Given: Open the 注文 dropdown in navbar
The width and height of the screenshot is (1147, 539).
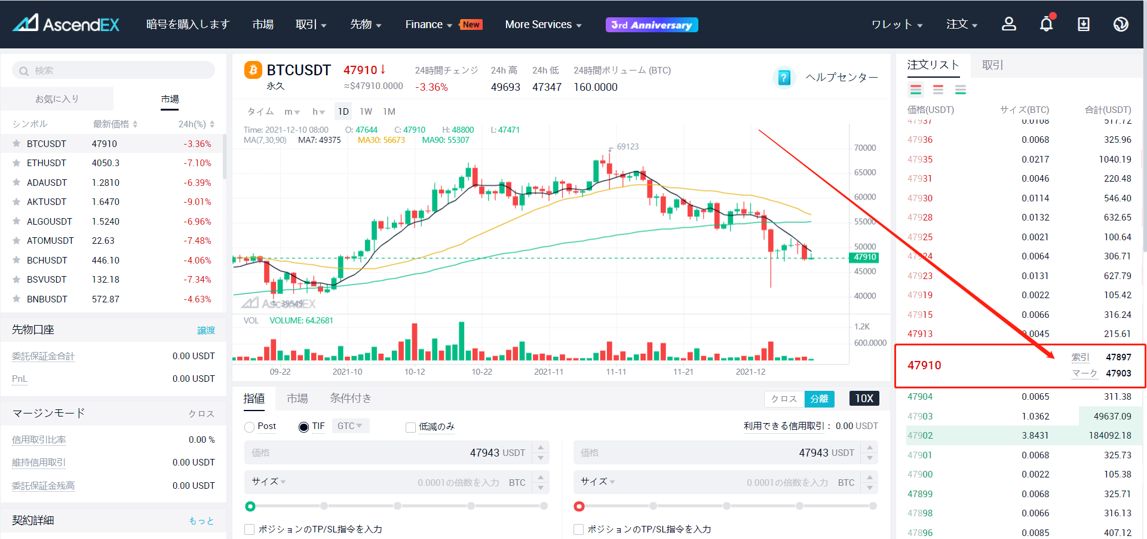Looking at the screenshot, I should point(962,24).
